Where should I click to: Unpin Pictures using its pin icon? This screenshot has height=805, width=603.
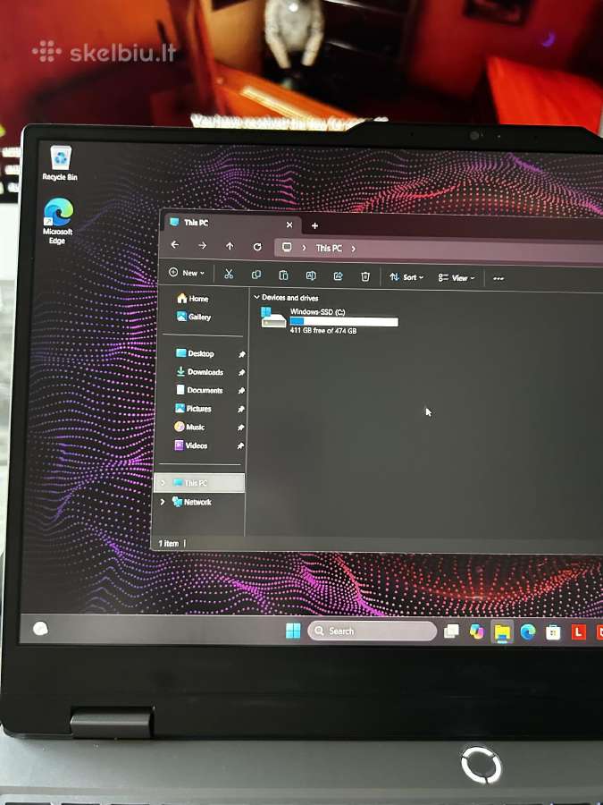240,410
